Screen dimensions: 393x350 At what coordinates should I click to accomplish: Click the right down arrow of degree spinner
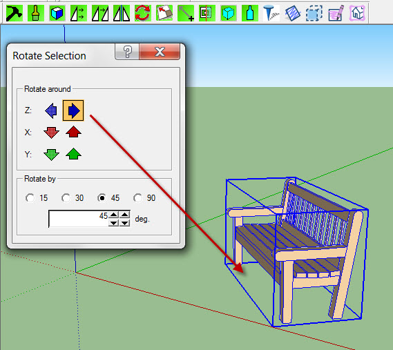[x=124, y=223]
